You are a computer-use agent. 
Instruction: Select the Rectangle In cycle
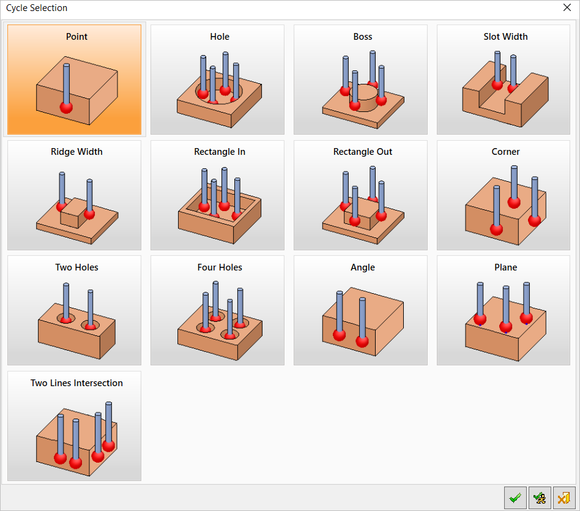(x=218, y=195)
